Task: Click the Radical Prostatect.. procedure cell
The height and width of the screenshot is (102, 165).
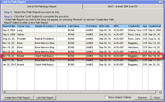Action: point(46,39)
